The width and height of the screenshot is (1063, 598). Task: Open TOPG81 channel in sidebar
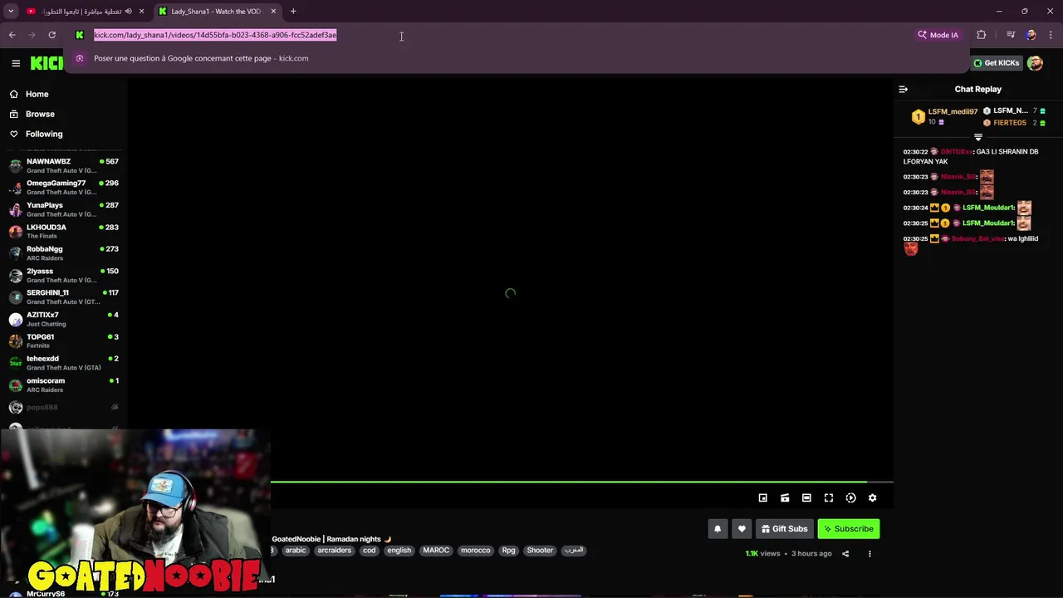(x=63, y=341)
